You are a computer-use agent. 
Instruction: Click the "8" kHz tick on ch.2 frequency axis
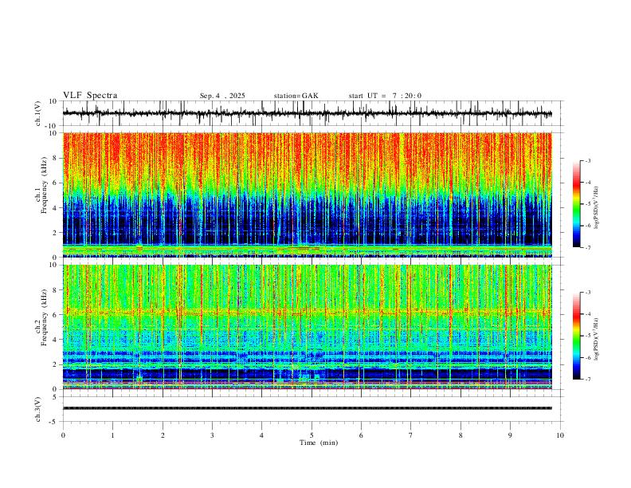click(x=56, y=290)
